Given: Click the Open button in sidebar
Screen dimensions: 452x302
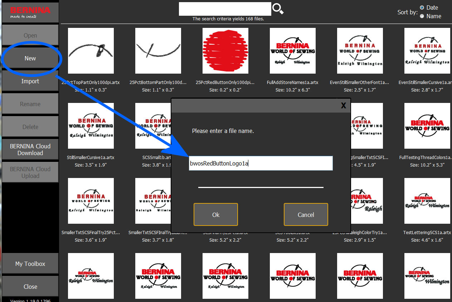Looking at the screenshot, I should point(30,35).
